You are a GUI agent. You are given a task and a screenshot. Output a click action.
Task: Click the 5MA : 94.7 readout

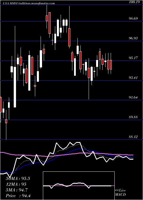pos(17,190)
